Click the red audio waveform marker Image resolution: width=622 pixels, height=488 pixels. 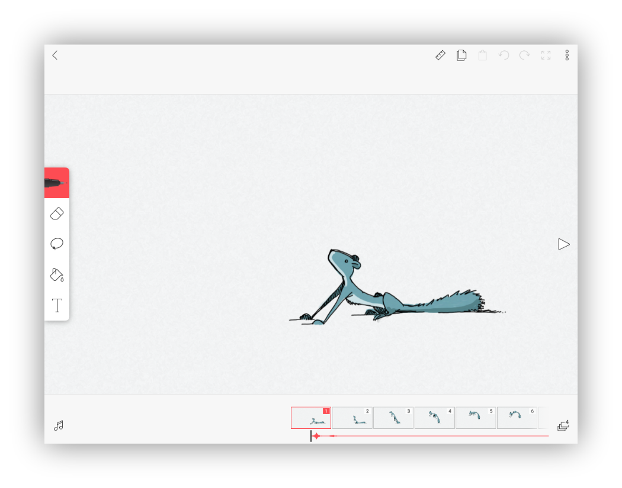(x=316, y=436)
